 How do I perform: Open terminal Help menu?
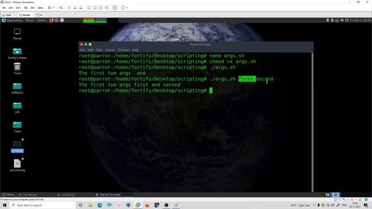[x=135, y=50]
